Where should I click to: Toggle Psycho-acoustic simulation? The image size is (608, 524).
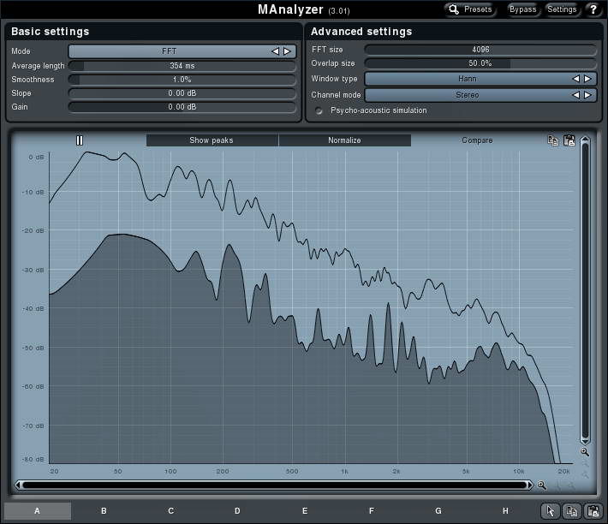[319, 110]
